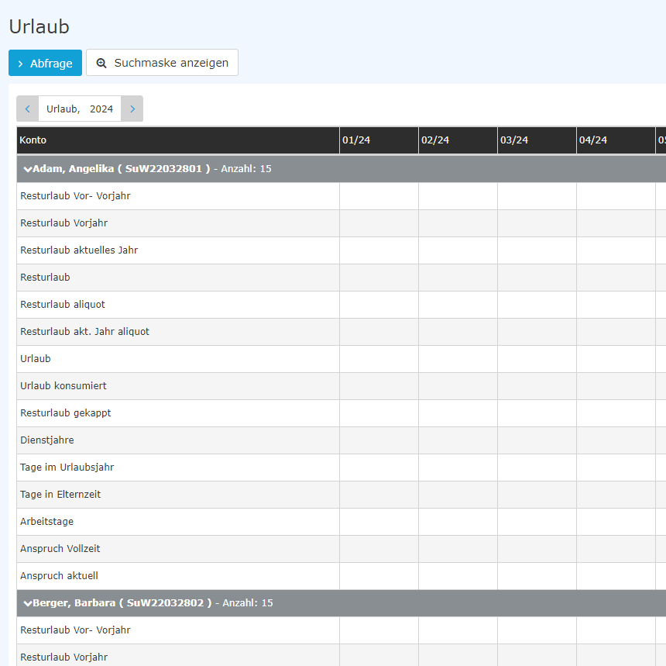Go to next year with right arrow

pyautogui.click(x=132, y=109)
